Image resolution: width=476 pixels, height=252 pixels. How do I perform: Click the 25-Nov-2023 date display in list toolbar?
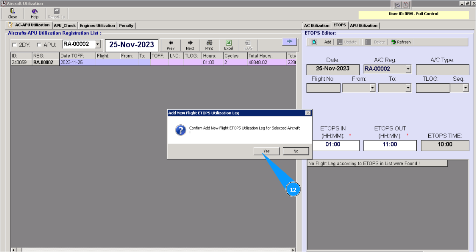(131, 45)
